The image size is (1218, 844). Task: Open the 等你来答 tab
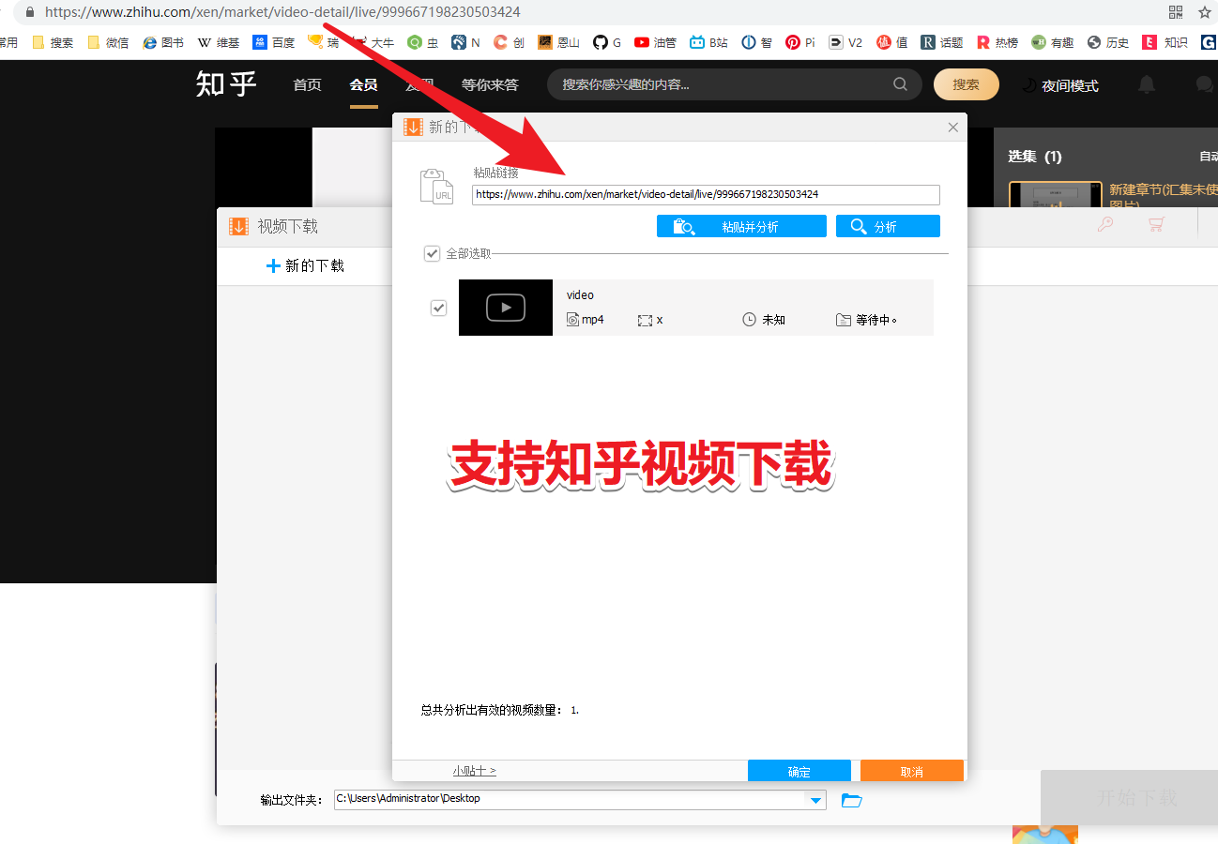pyautogui.click(x=490, y=84)
